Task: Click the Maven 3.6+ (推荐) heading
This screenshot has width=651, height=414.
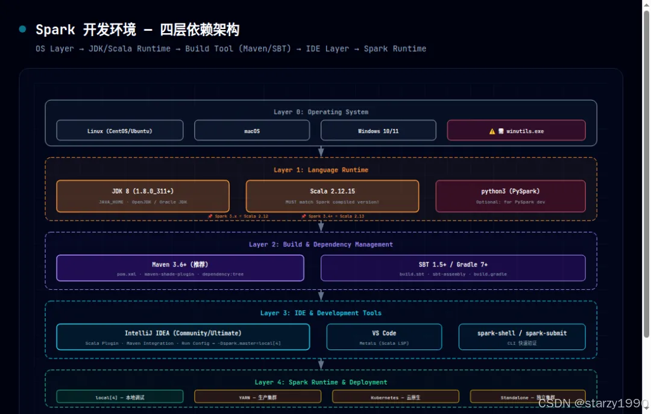Action: pyautogui.click(x=180, y=265)
